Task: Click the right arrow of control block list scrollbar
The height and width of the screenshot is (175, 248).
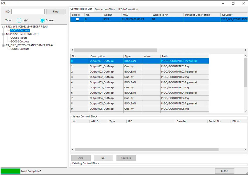Action: [246, 50]
